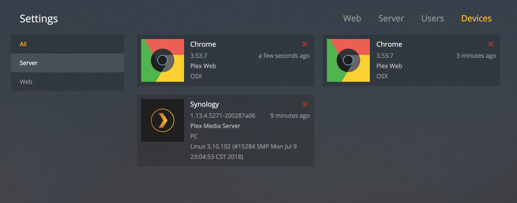Screen dimensions: 517x203
Task: Click Chrome title on few-seconds-ago card
Action: click(x=203, y=44)
